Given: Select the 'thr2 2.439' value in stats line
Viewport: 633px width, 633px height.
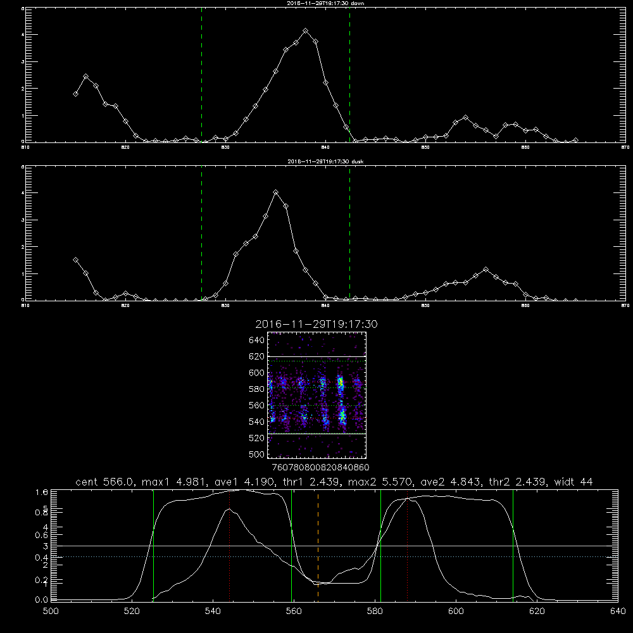Looking at the screenshot, I should [518, 482].
